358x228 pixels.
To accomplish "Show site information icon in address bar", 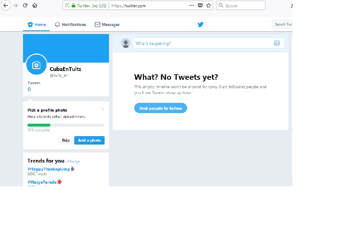I will pos(67,5).
